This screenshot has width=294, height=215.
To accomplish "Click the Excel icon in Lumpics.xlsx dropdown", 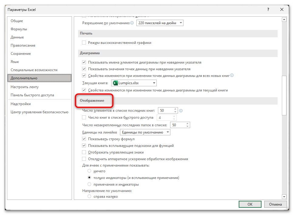I will click(x=115, y=83).
